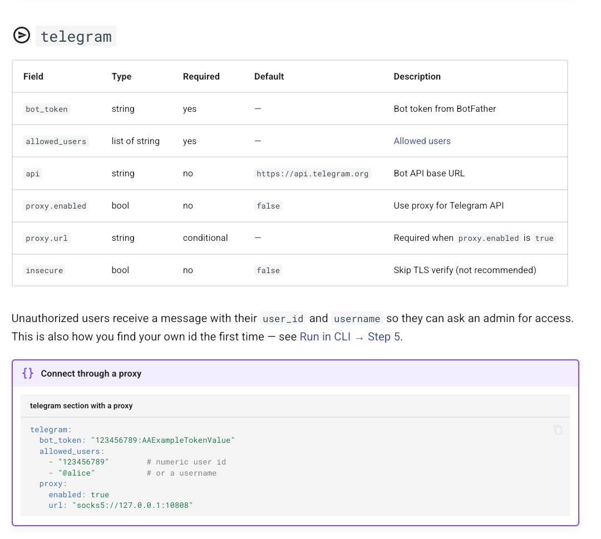The image size is (601, 539).
Task: Click the "@alice" entry in the code
Action: pos(76,473)
